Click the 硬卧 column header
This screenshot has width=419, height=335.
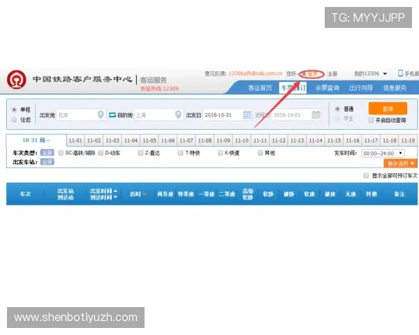289,194
